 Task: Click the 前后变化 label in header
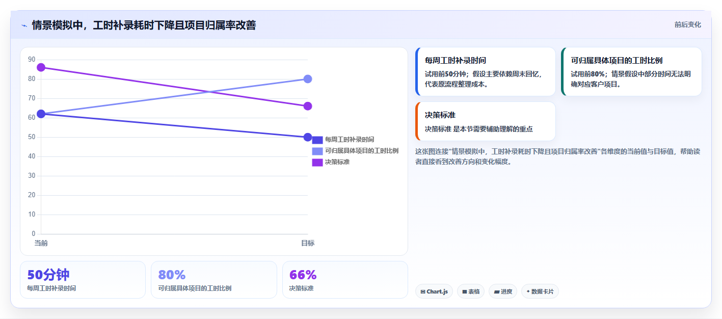click(x=687, y=24)
